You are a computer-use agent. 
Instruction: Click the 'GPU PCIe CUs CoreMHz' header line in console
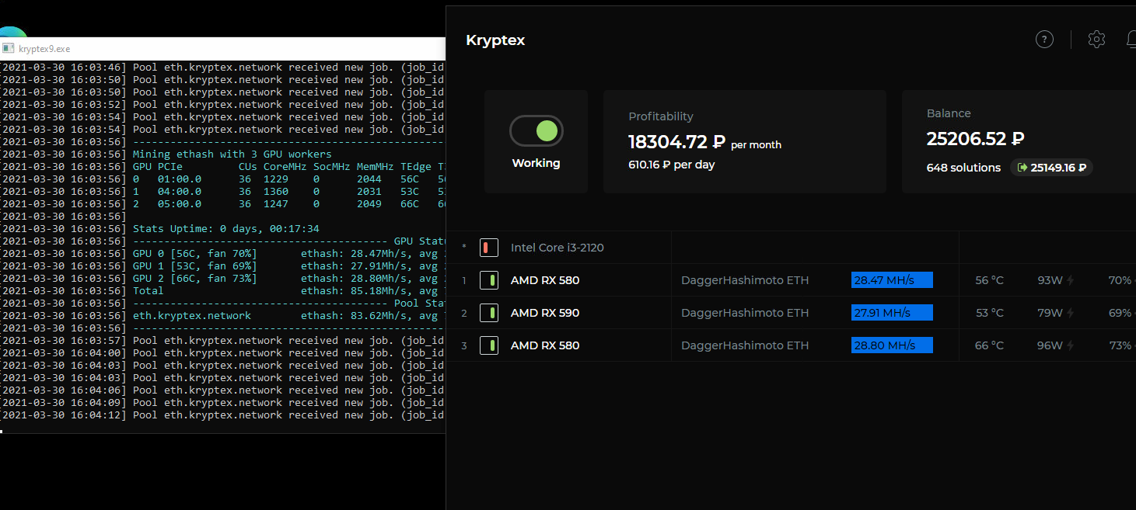[222, 167]
